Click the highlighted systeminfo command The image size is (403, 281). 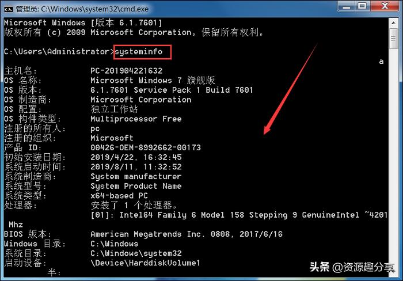[x=138, y=52]
